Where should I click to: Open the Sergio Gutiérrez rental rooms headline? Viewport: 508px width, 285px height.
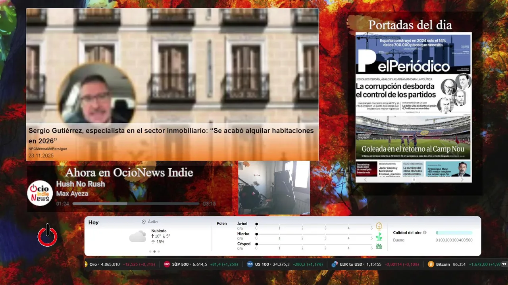click(171, 136)
